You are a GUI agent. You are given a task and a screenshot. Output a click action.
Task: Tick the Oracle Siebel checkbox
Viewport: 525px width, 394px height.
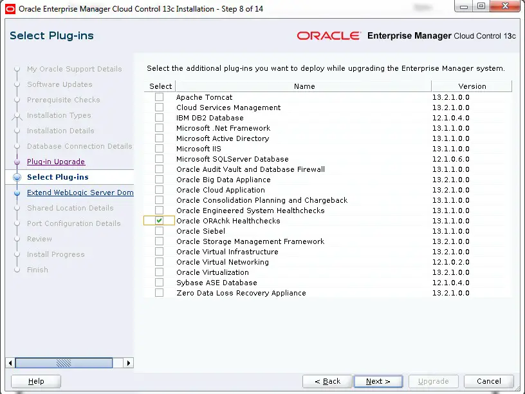click(x=159, y=231)
